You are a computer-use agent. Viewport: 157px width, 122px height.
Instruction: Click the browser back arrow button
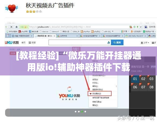[6, 27]
